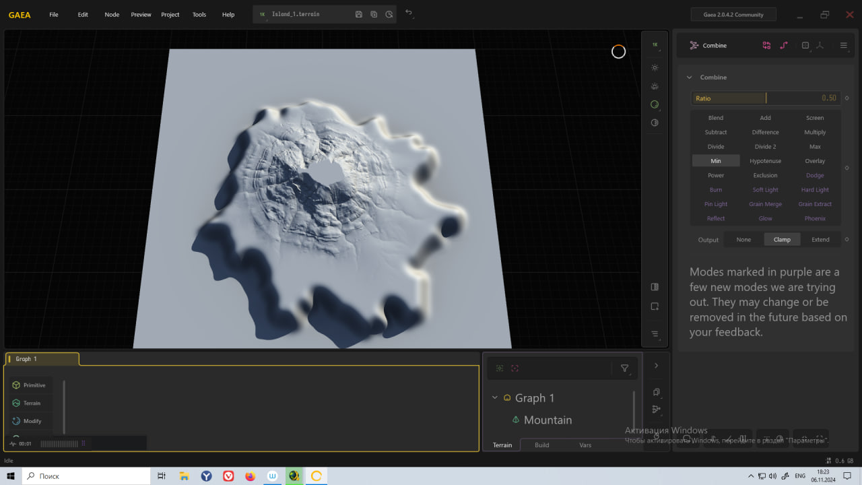
Task: Select the Graph 1 tab
Action: point(42,359)
